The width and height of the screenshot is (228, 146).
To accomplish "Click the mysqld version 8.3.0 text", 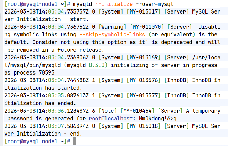I will coord(97,65).
